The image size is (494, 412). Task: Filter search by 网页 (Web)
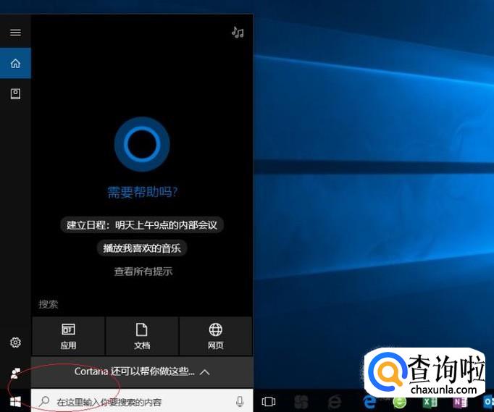216,336
